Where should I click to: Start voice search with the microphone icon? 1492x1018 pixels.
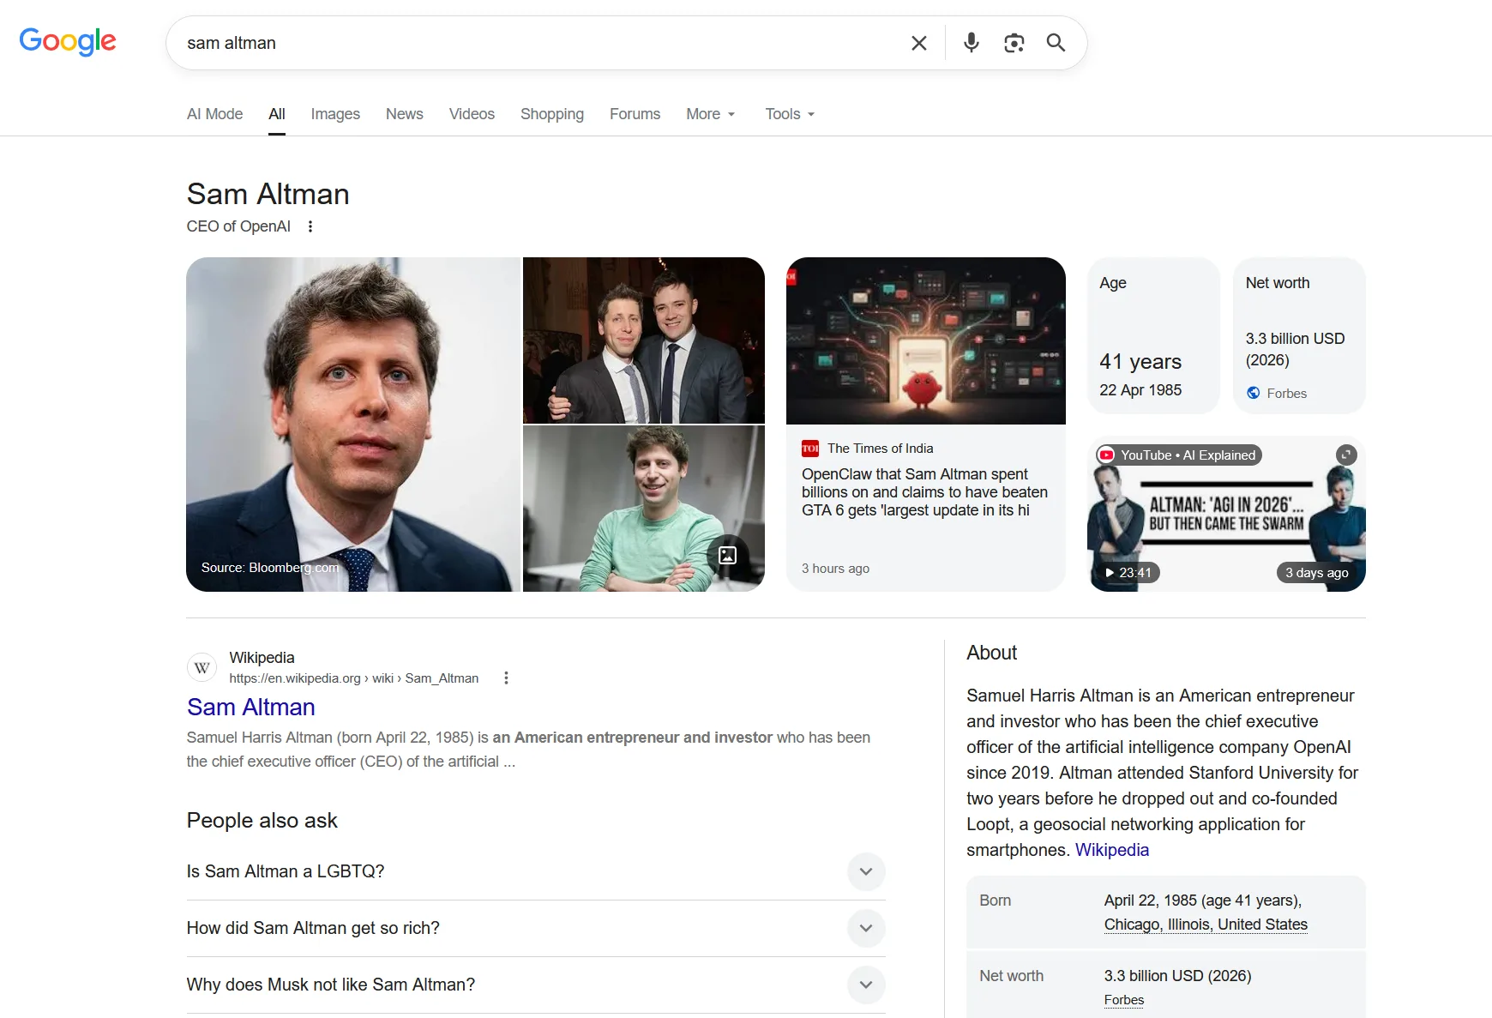[x=971, y=43]
